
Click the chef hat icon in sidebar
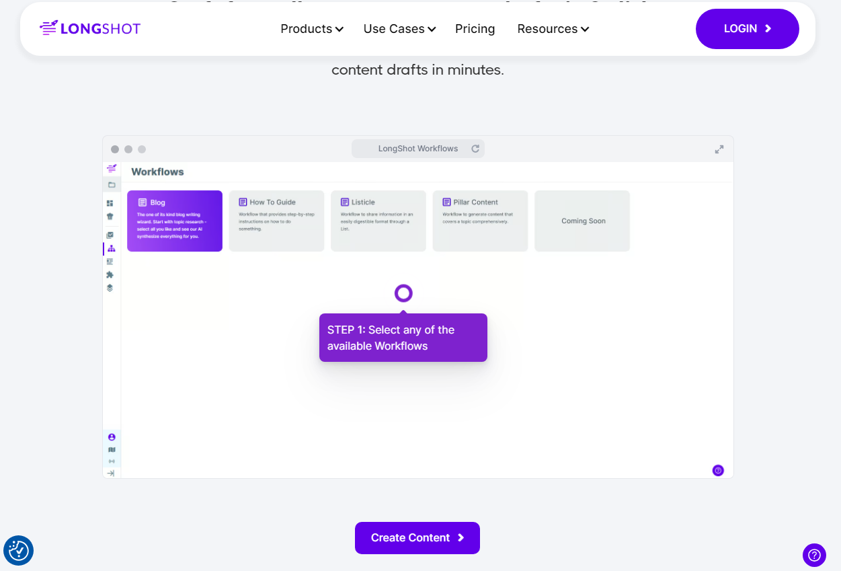click(110, 217)
